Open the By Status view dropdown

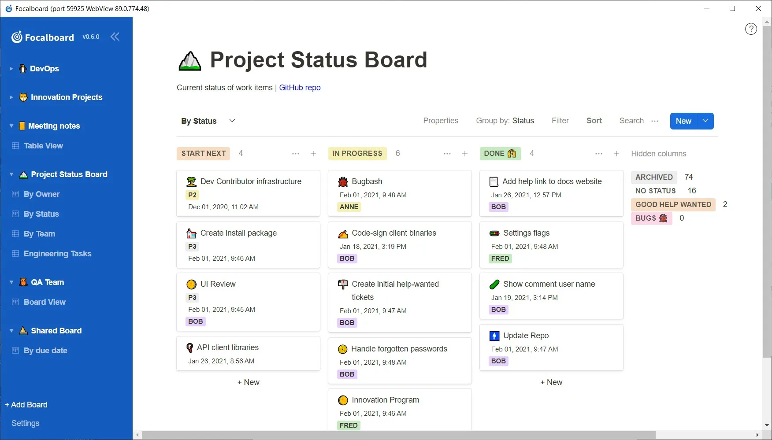(x=232, y=121)
